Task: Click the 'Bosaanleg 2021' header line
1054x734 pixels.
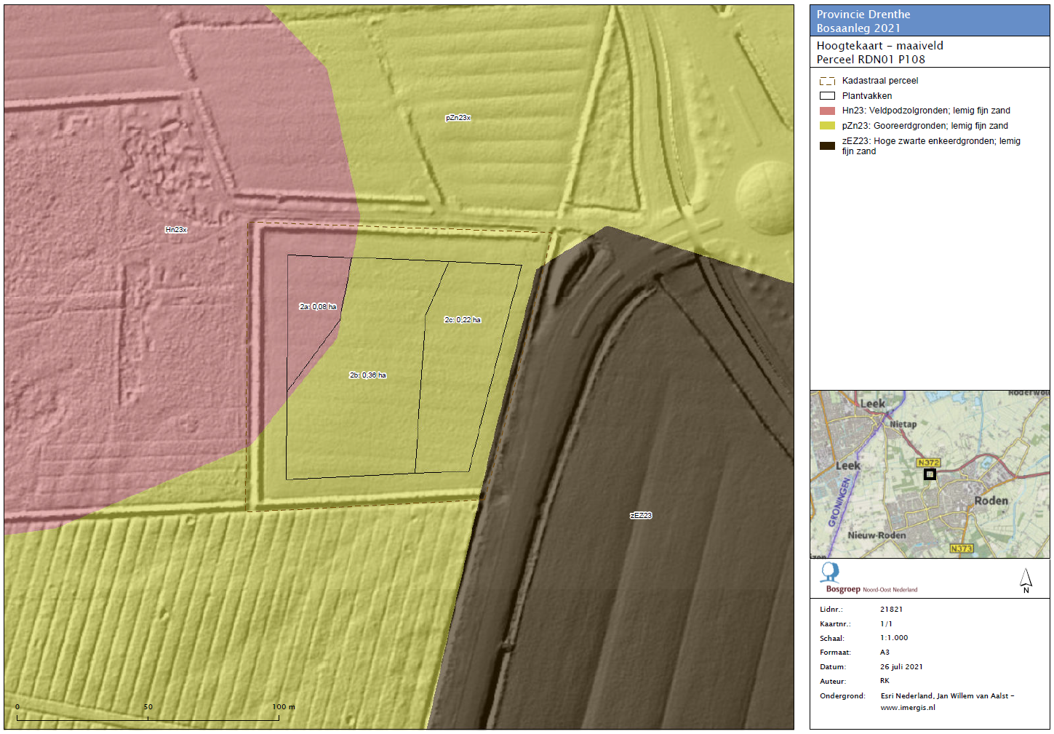Action: [858, 28]
